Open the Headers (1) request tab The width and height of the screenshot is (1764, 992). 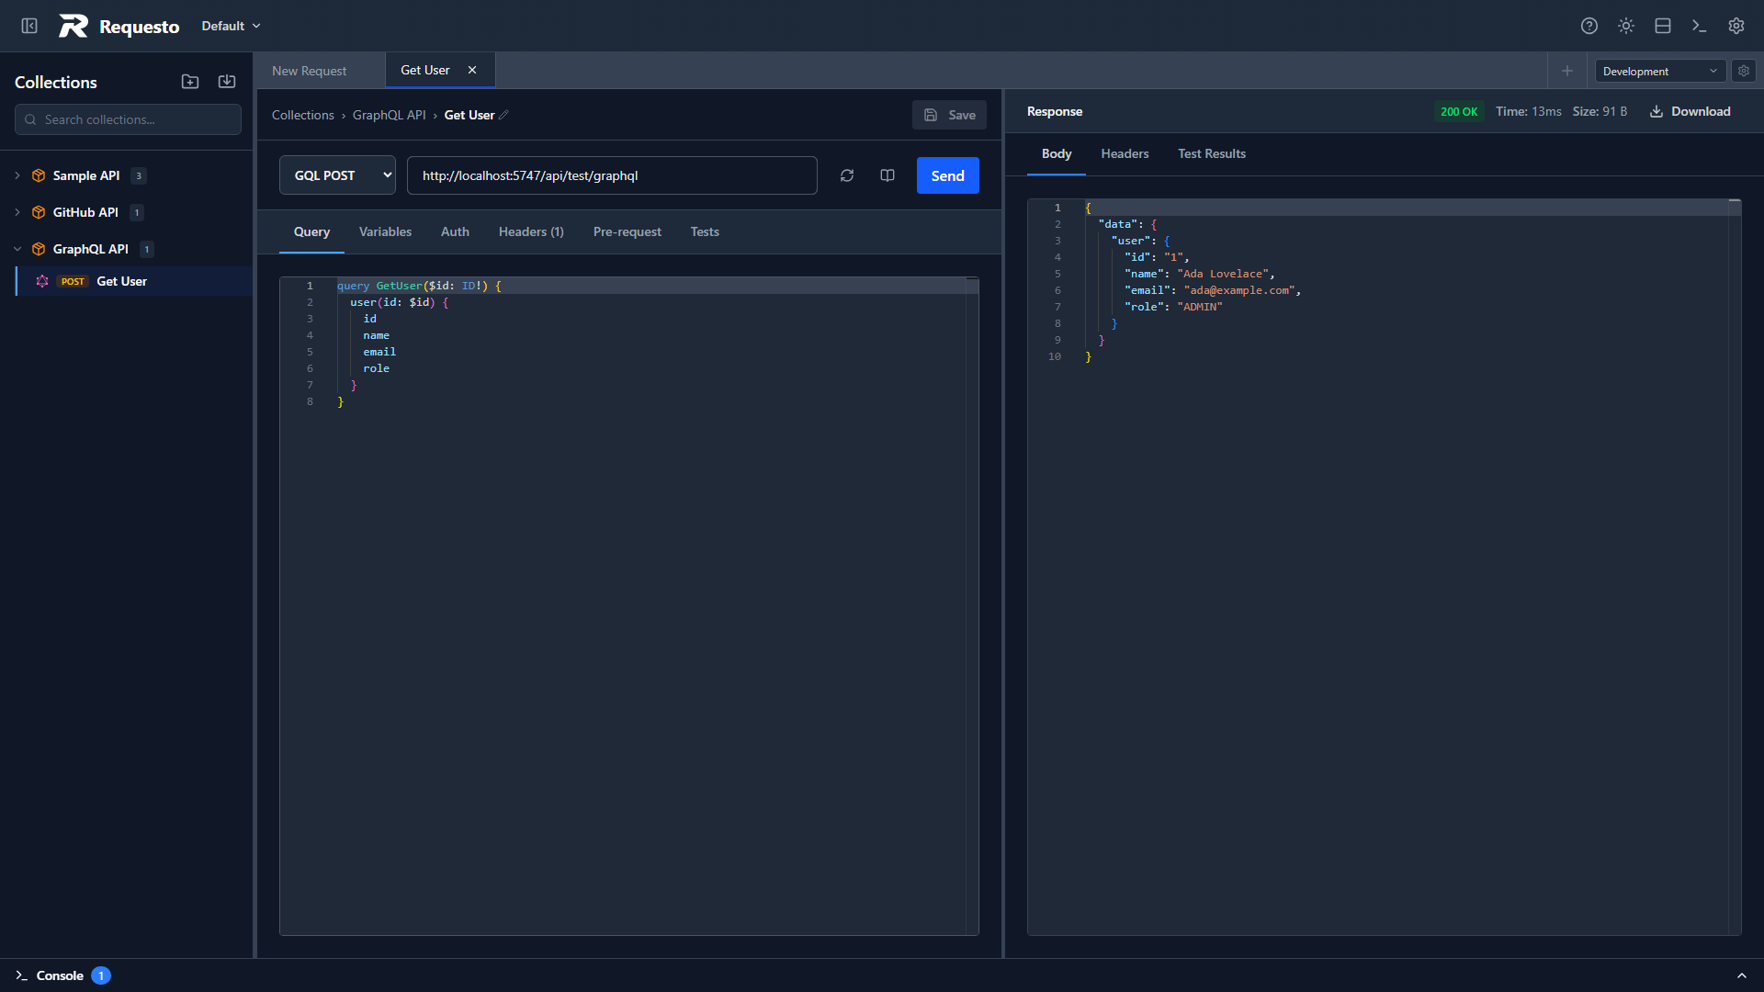coord(531,231)
